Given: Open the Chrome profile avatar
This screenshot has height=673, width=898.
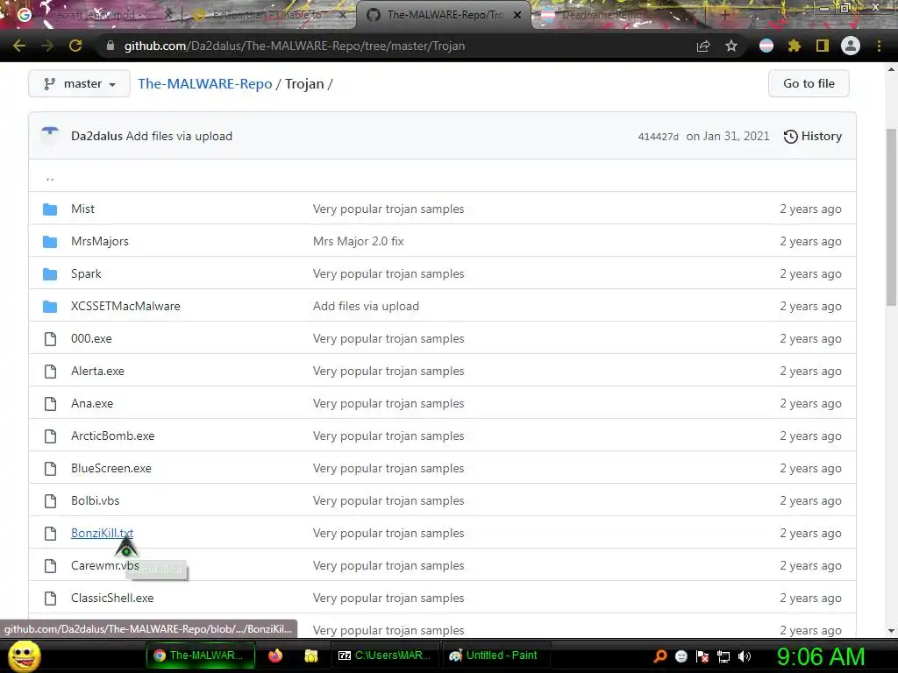Looking at the screenshot, I should [x=851, y=46].
